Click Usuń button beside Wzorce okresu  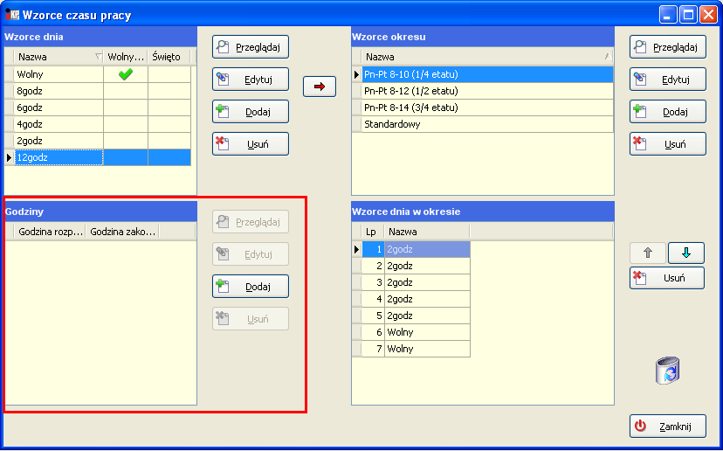(668, 144)
